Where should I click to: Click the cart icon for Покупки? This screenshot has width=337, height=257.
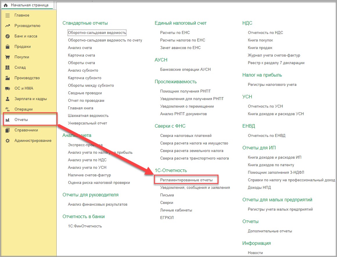point(8,57)
